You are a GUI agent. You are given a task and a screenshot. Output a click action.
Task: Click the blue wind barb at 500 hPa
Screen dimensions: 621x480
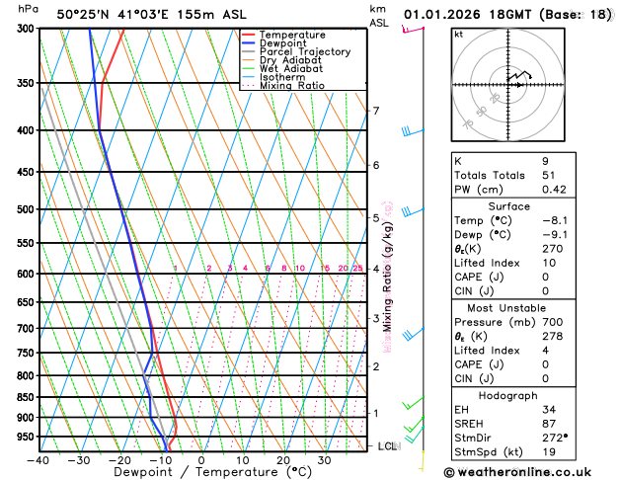413,211
